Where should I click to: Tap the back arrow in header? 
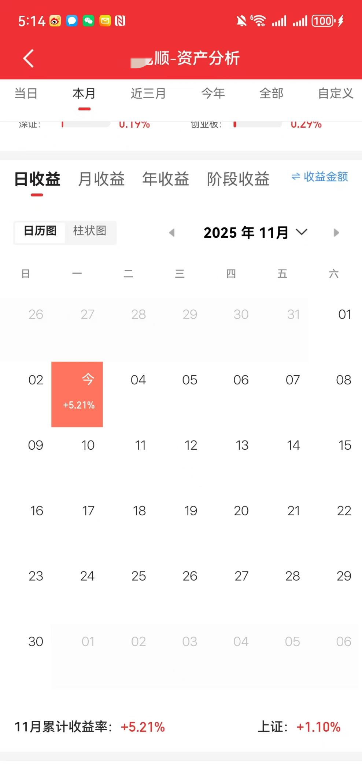point(29,58)
